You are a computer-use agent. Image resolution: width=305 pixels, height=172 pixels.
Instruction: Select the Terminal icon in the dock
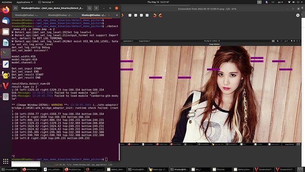tap(6, 53)
